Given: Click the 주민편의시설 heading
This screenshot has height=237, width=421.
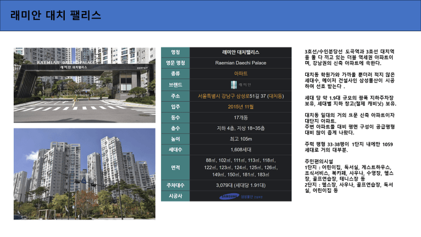Looking at the screenshot, I should [319, 162].
